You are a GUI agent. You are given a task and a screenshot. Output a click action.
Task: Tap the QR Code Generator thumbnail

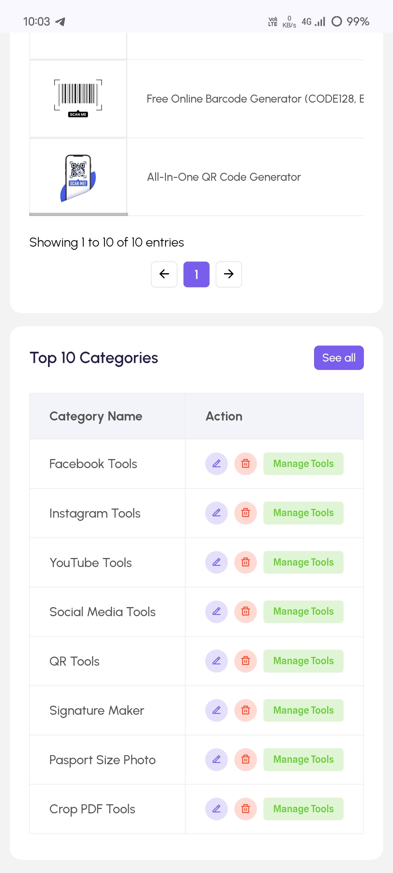click(78, 177)
